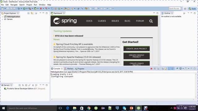198x111 pixels.
Task: Open Google Chrome from taskbar
Action: 89,108
